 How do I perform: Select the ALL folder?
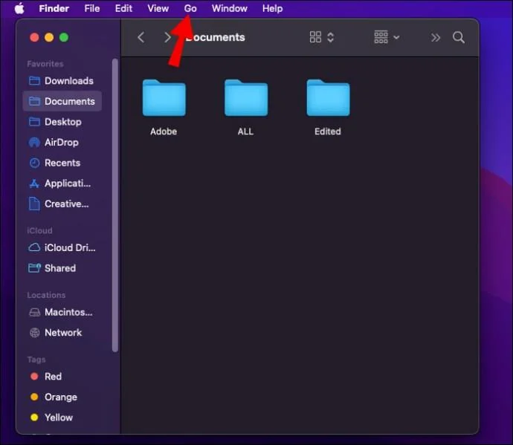pyautogui.click(x=246, y=98)
